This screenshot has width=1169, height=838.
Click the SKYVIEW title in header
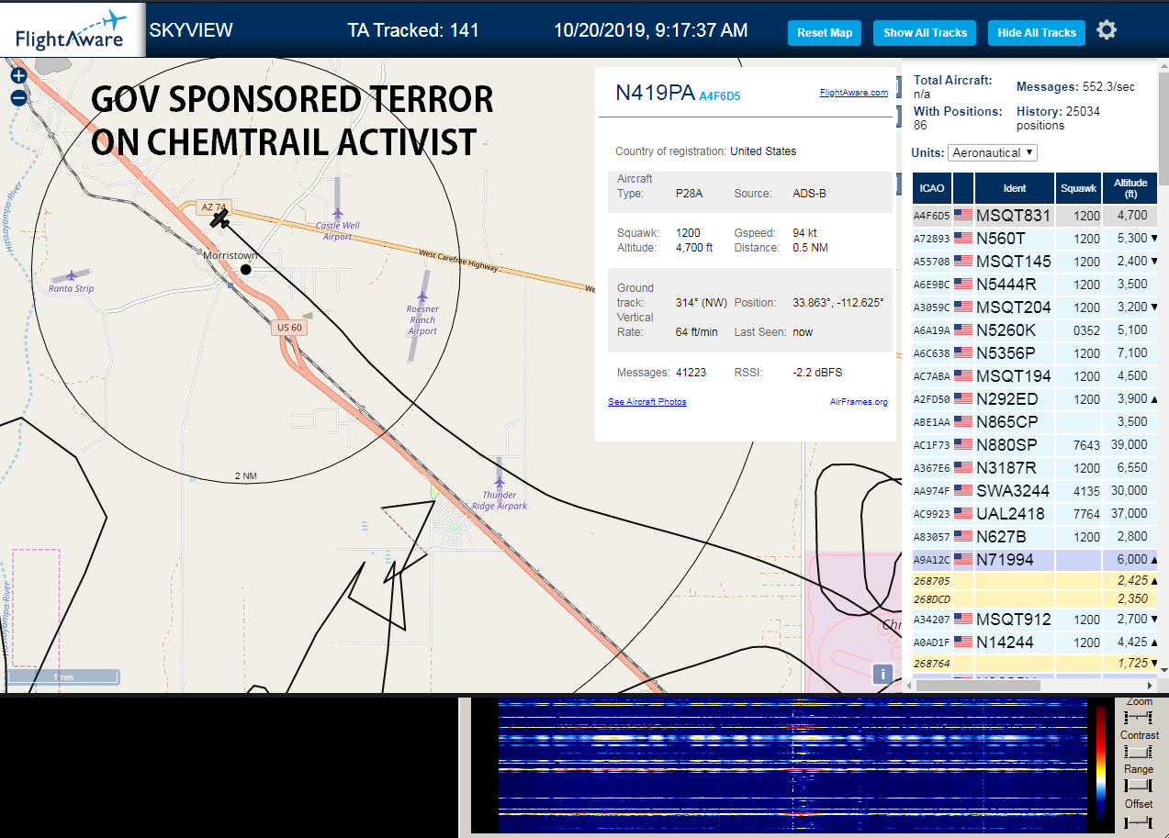(x=191, y=30)
